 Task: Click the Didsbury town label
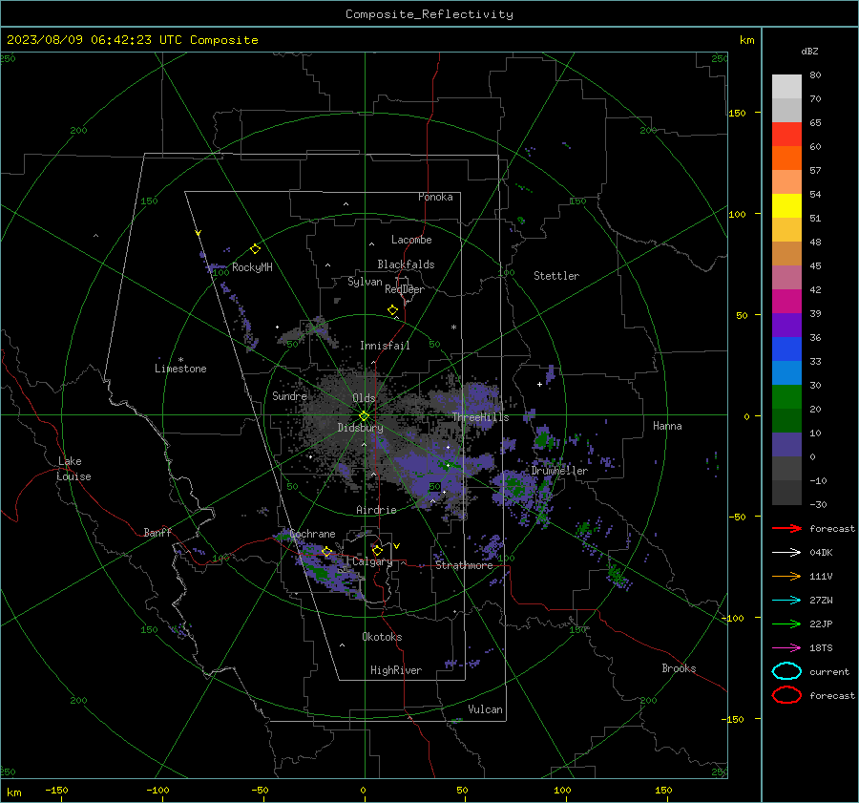tap(360, 428)
